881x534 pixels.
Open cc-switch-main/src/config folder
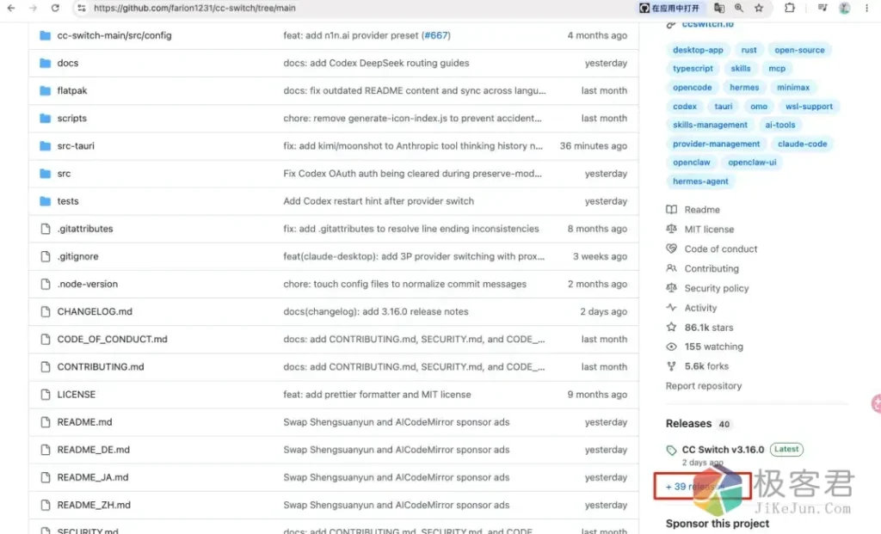tap(114, 35)
